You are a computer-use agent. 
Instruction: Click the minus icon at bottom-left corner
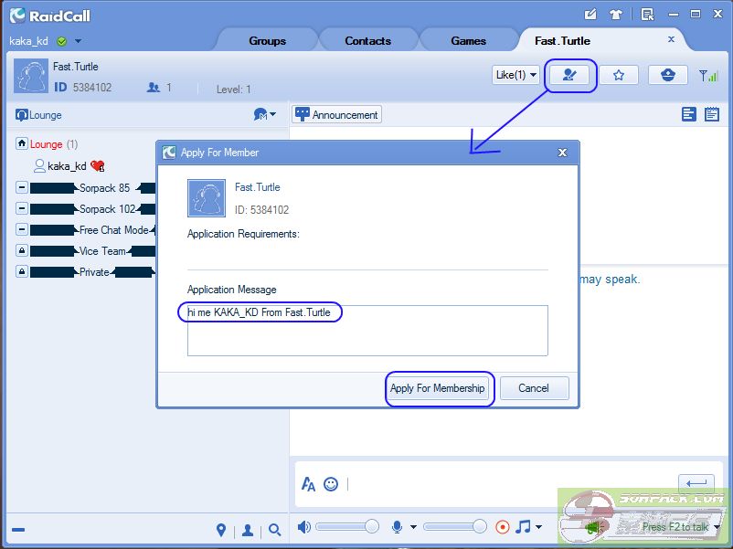coord(18,530)
